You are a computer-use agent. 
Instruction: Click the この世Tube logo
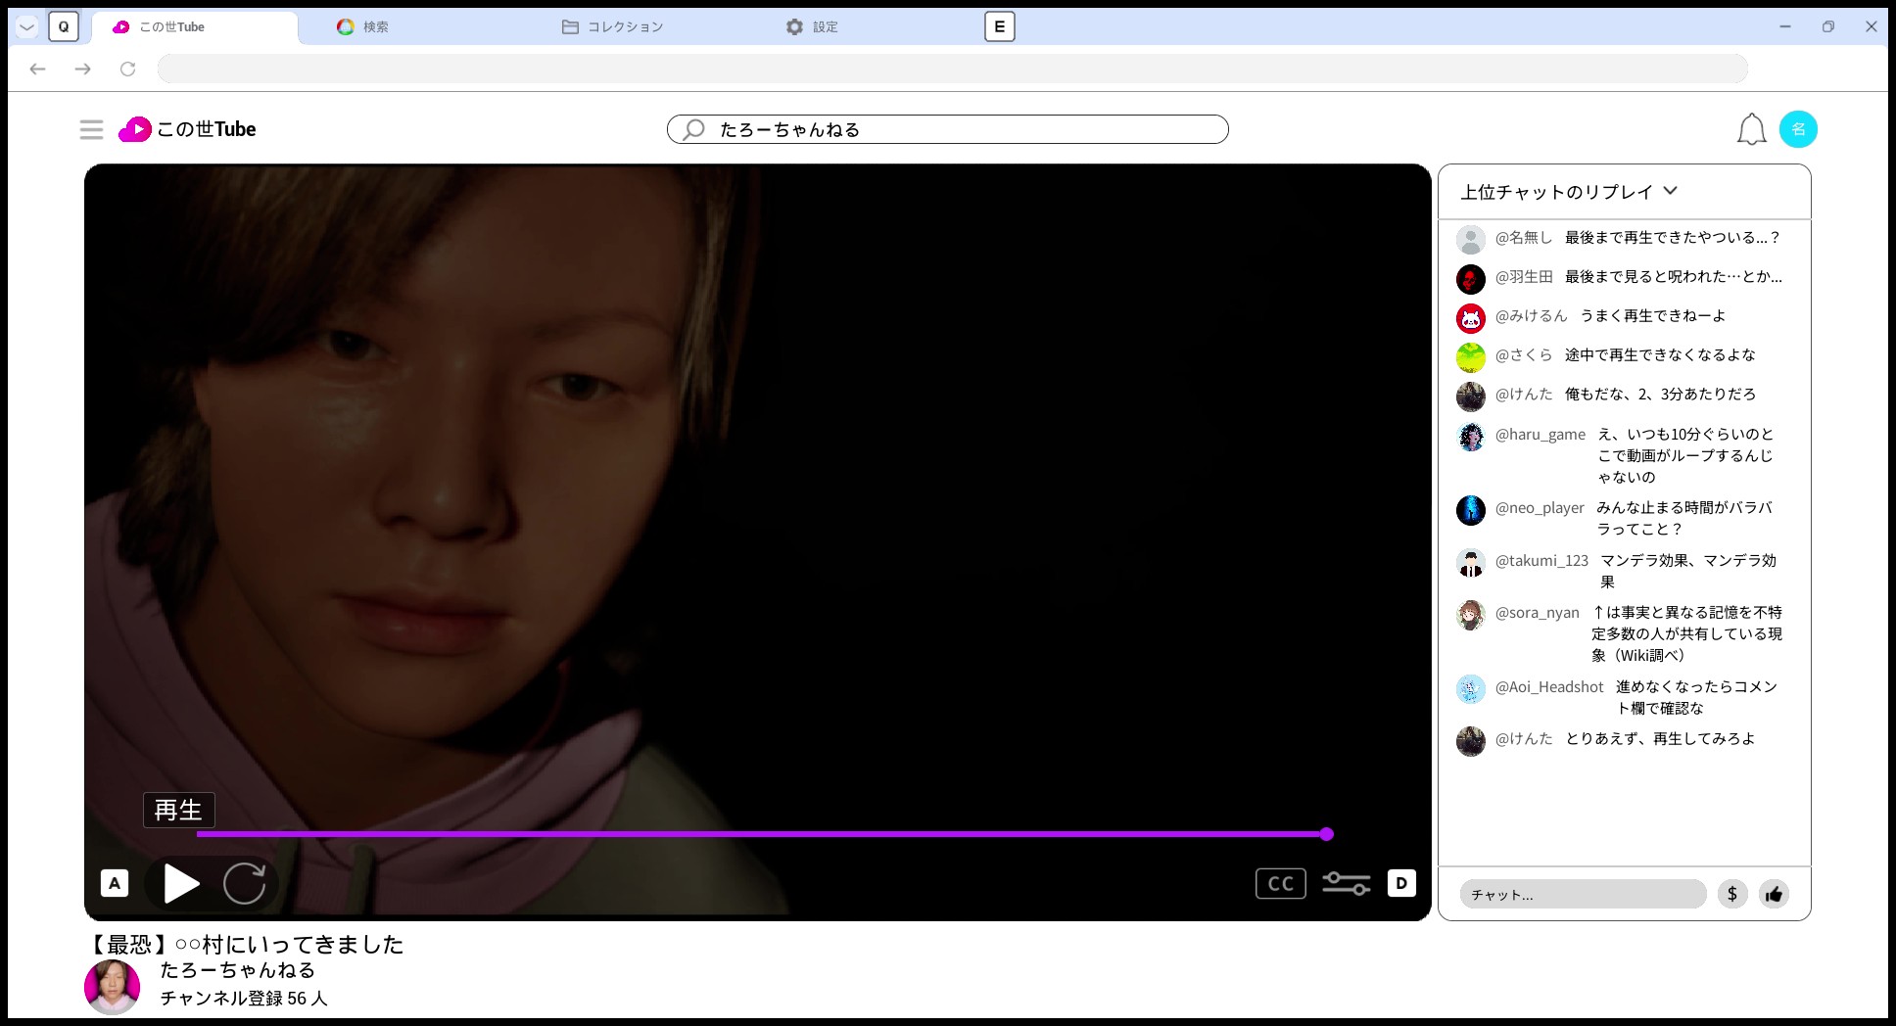[x=187, y=129]
